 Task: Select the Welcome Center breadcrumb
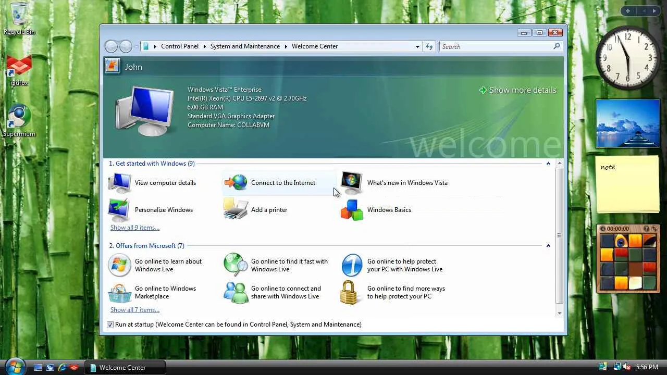pyautogui.click(x=315, y=46)
